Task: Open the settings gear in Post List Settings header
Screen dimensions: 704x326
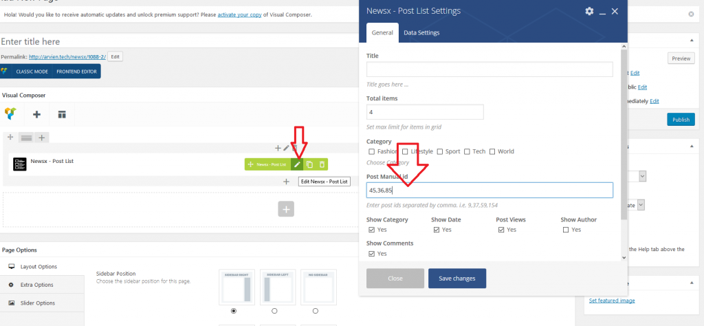Action: click(589, 11)
